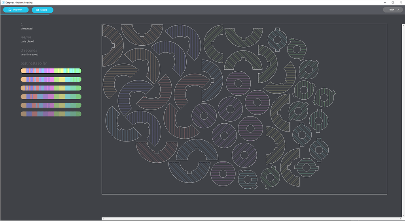
Task: Click the Deepnest app icon in title bar
Action: click(3, 2)
